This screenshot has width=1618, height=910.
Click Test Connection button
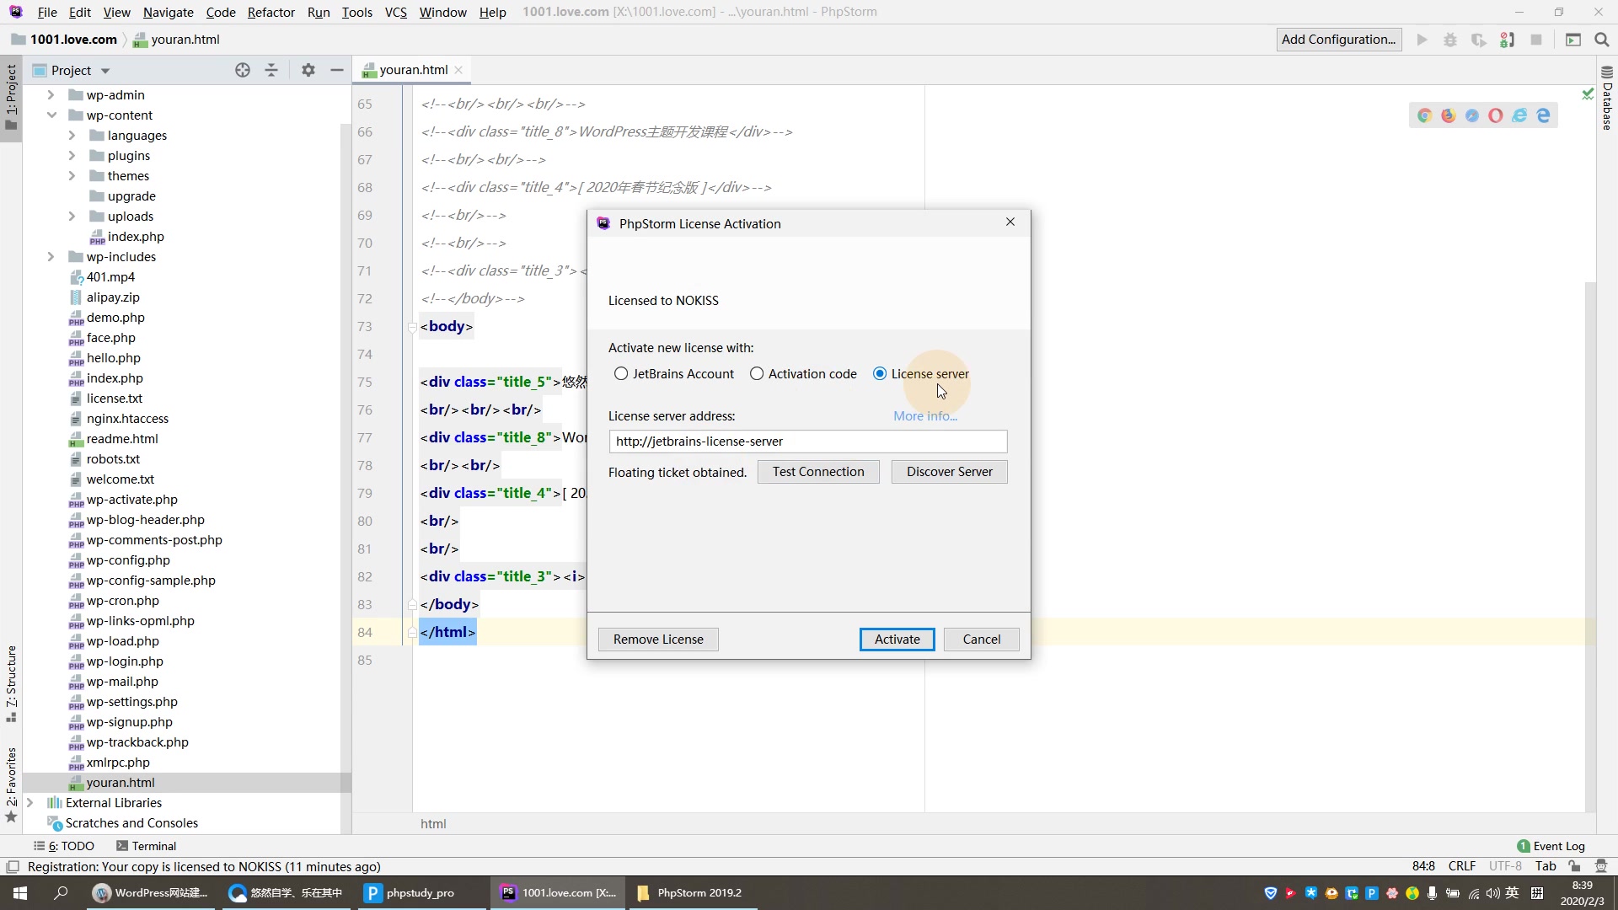click(x=818, y=472)
